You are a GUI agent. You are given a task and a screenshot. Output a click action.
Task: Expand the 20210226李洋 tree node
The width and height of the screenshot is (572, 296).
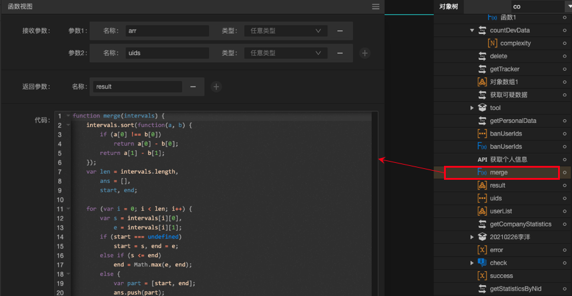472,237
